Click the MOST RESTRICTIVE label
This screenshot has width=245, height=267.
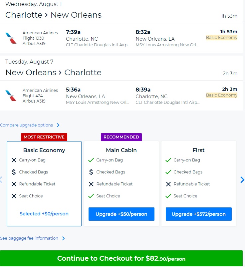coord(44,137)
